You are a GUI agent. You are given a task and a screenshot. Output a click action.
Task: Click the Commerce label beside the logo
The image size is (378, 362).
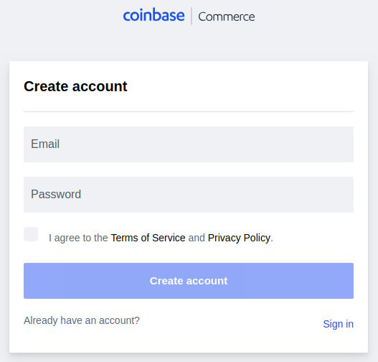[x=227, y=17]
